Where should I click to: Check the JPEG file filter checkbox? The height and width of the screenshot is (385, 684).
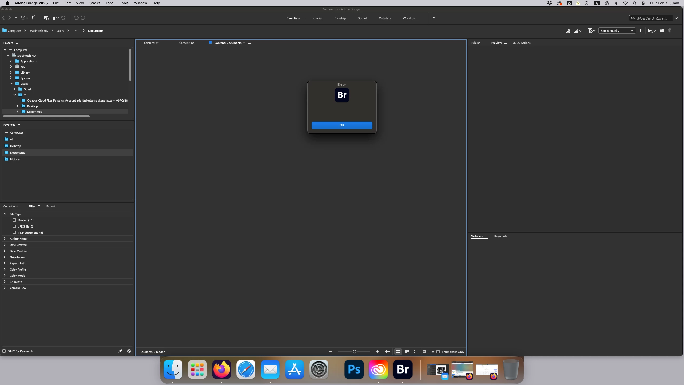pos(14,226)
